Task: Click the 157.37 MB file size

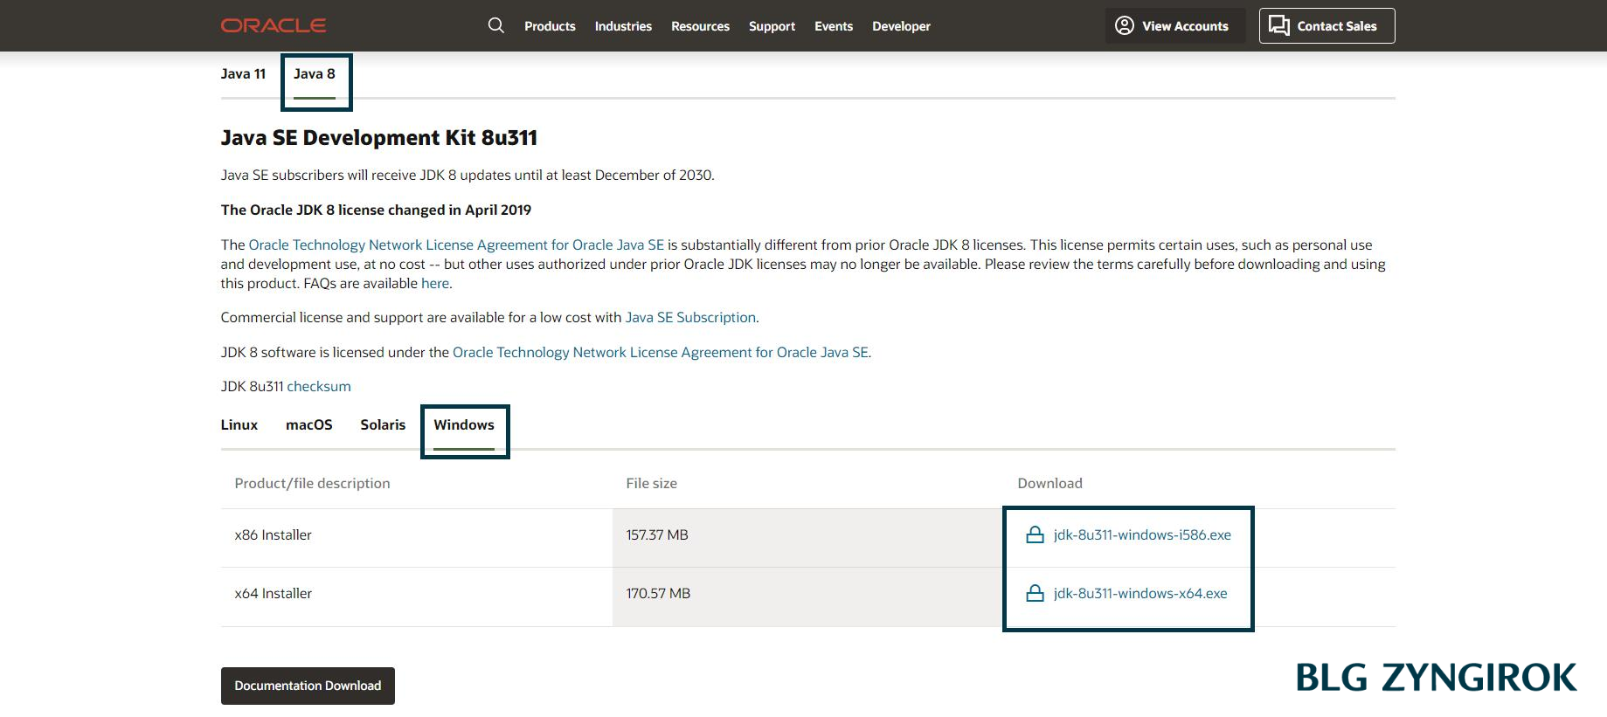Action: point(657,535)
